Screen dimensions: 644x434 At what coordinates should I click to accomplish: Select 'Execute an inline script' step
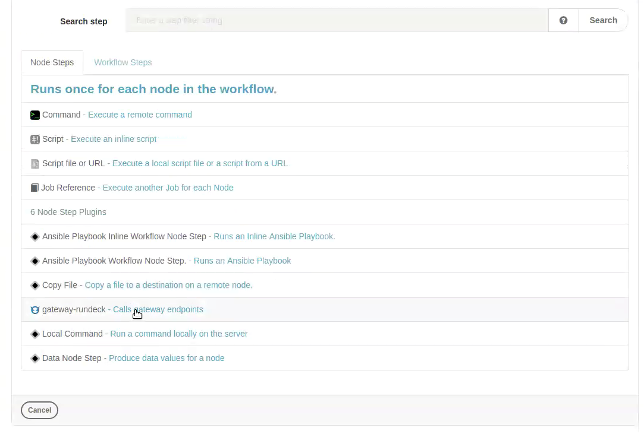tap(114, 139)
